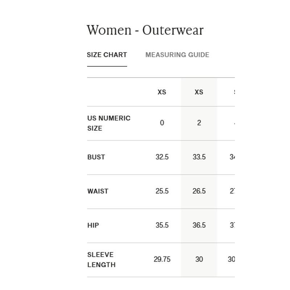Select the sleeve length value 29.75
Image resolution: width=290 pixels, height=290 pixels.
[162, 259]
